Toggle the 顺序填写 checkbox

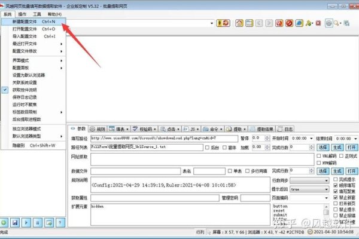click(335, 185)
